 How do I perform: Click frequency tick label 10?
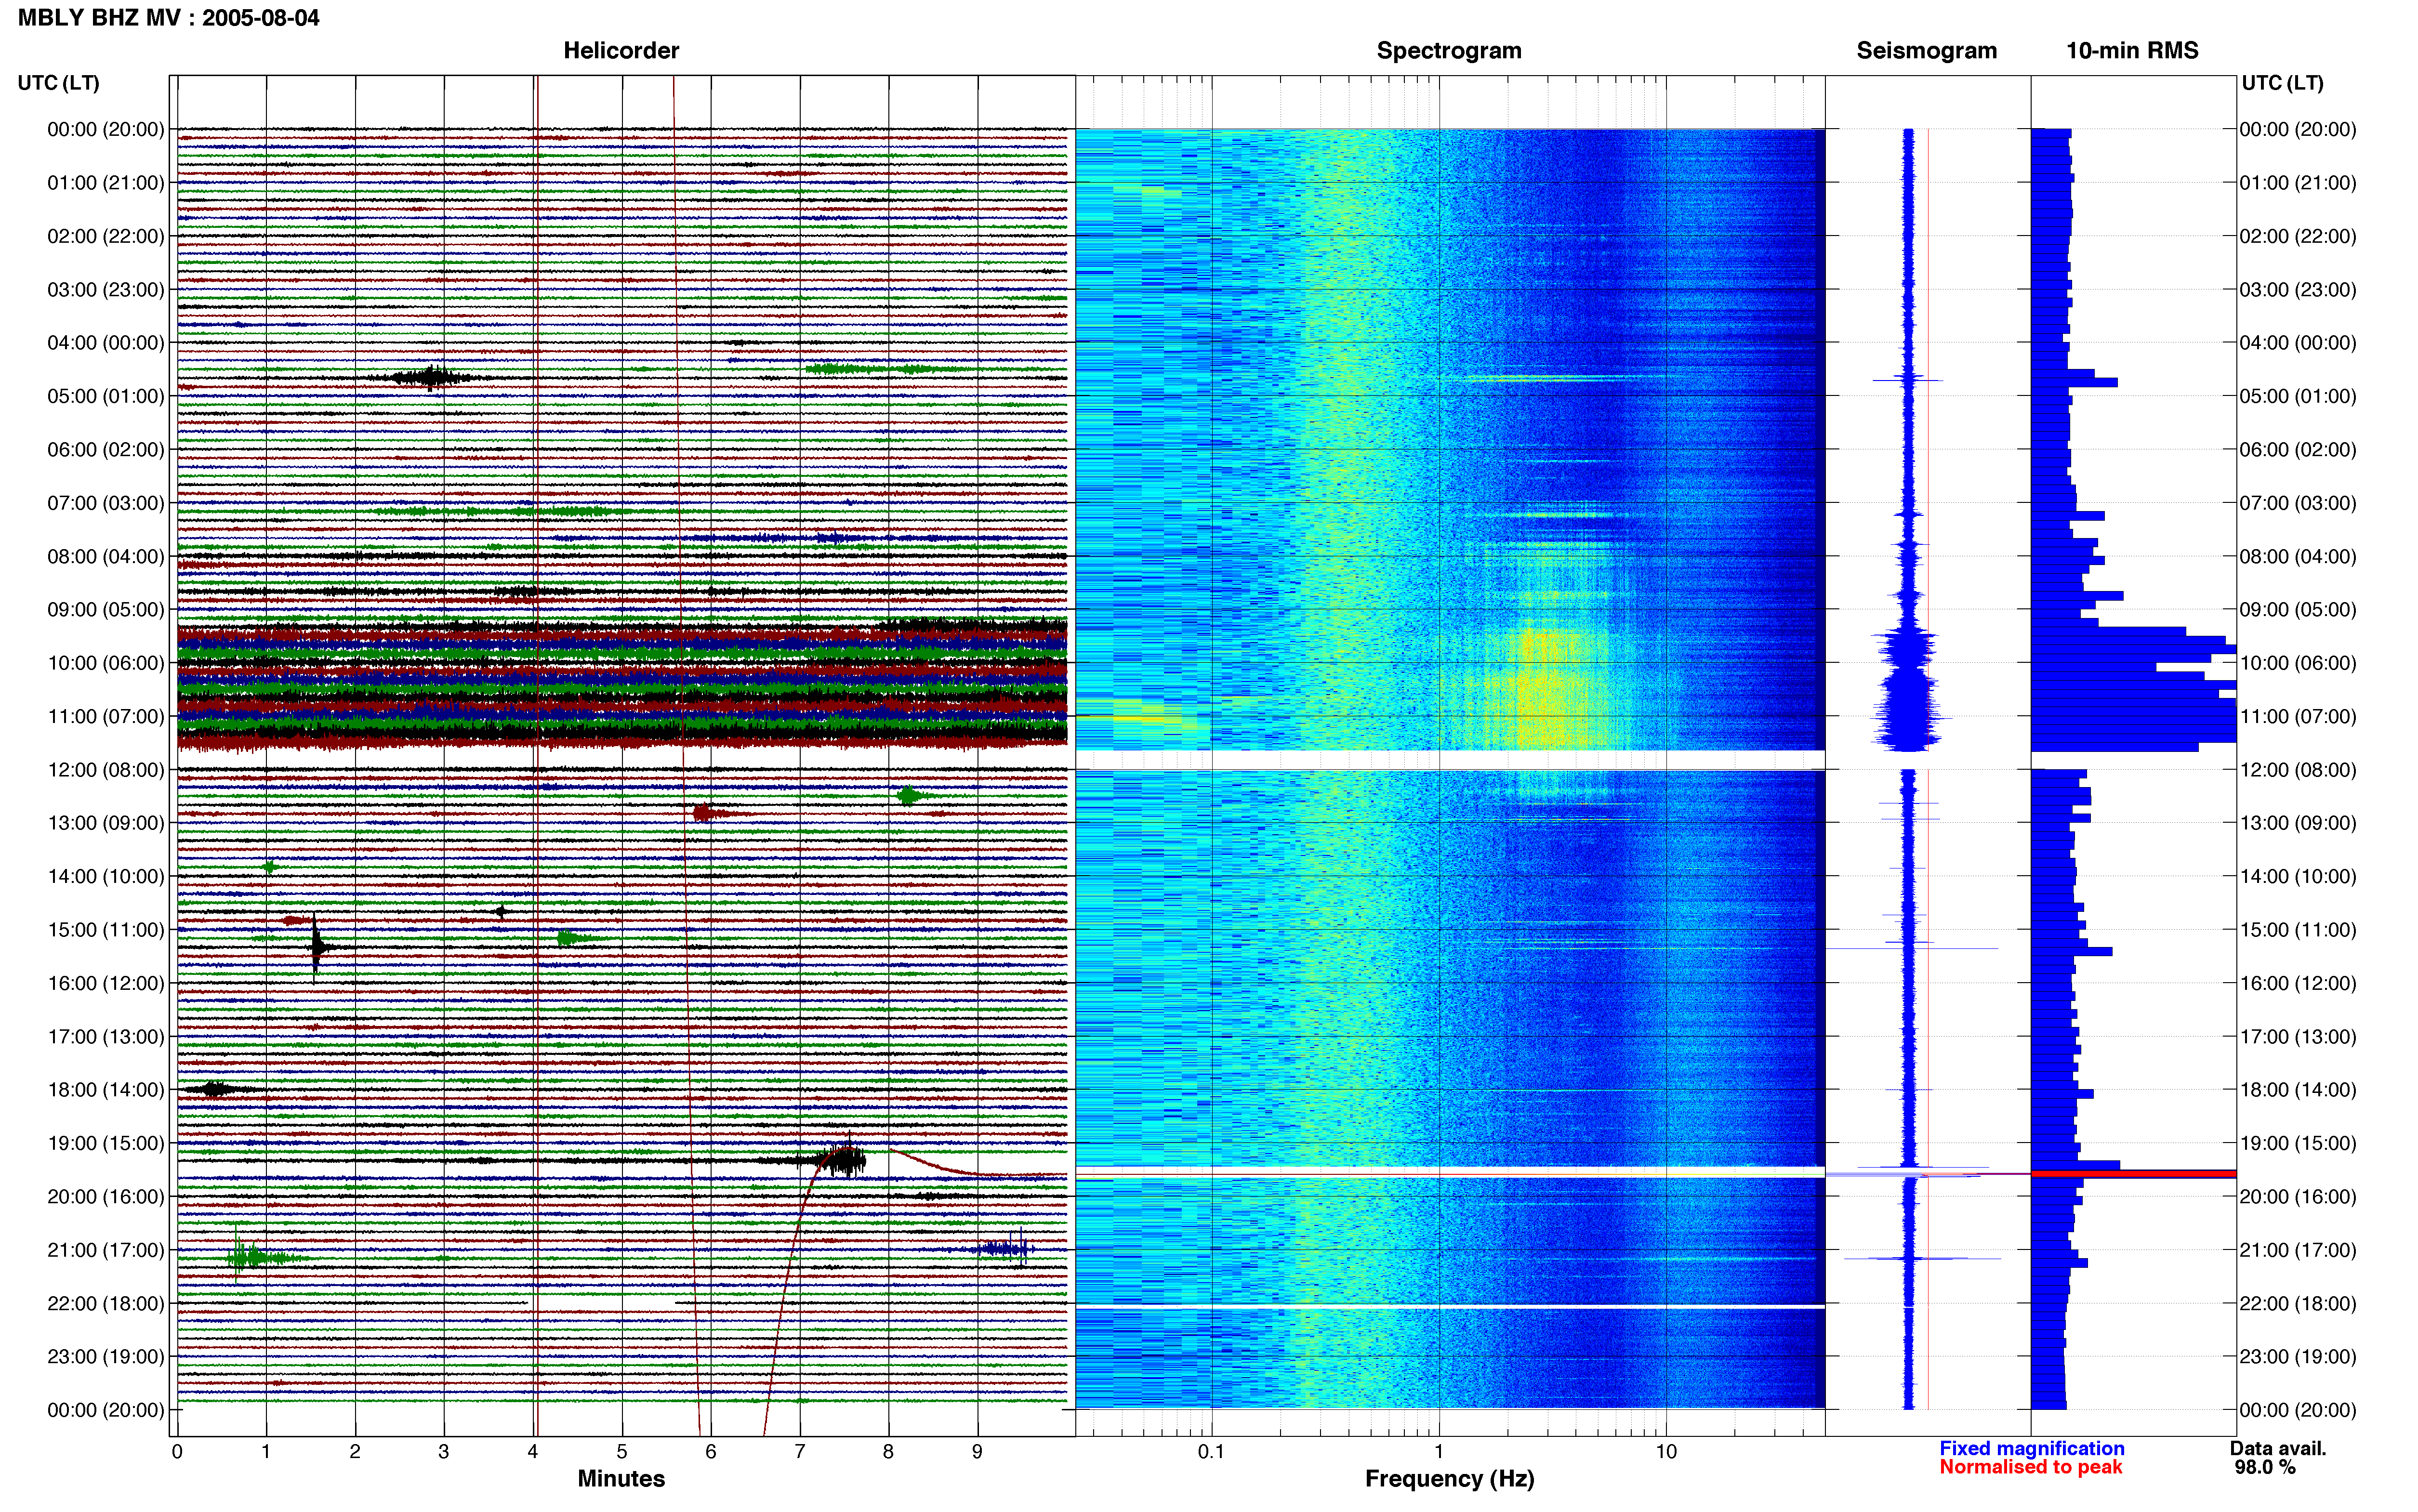(x=1666, y=1452)
